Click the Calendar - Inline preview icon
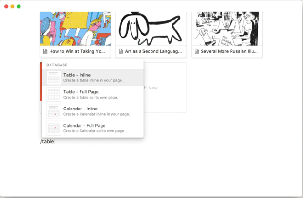Viewport: 303px width, 198px height. (x=53, y=111)
